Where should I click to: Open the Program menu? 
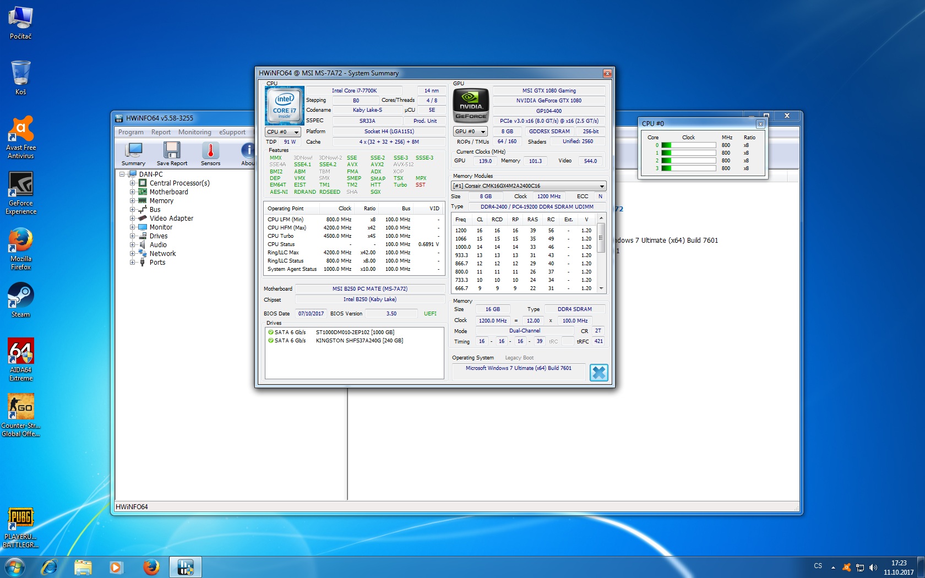pos(130,132)
